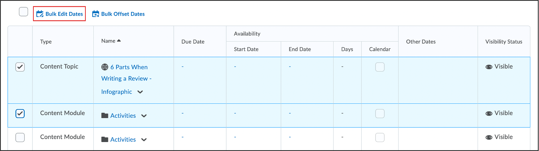Open dropdown beside selected Activities module

[x=144, y=116]
